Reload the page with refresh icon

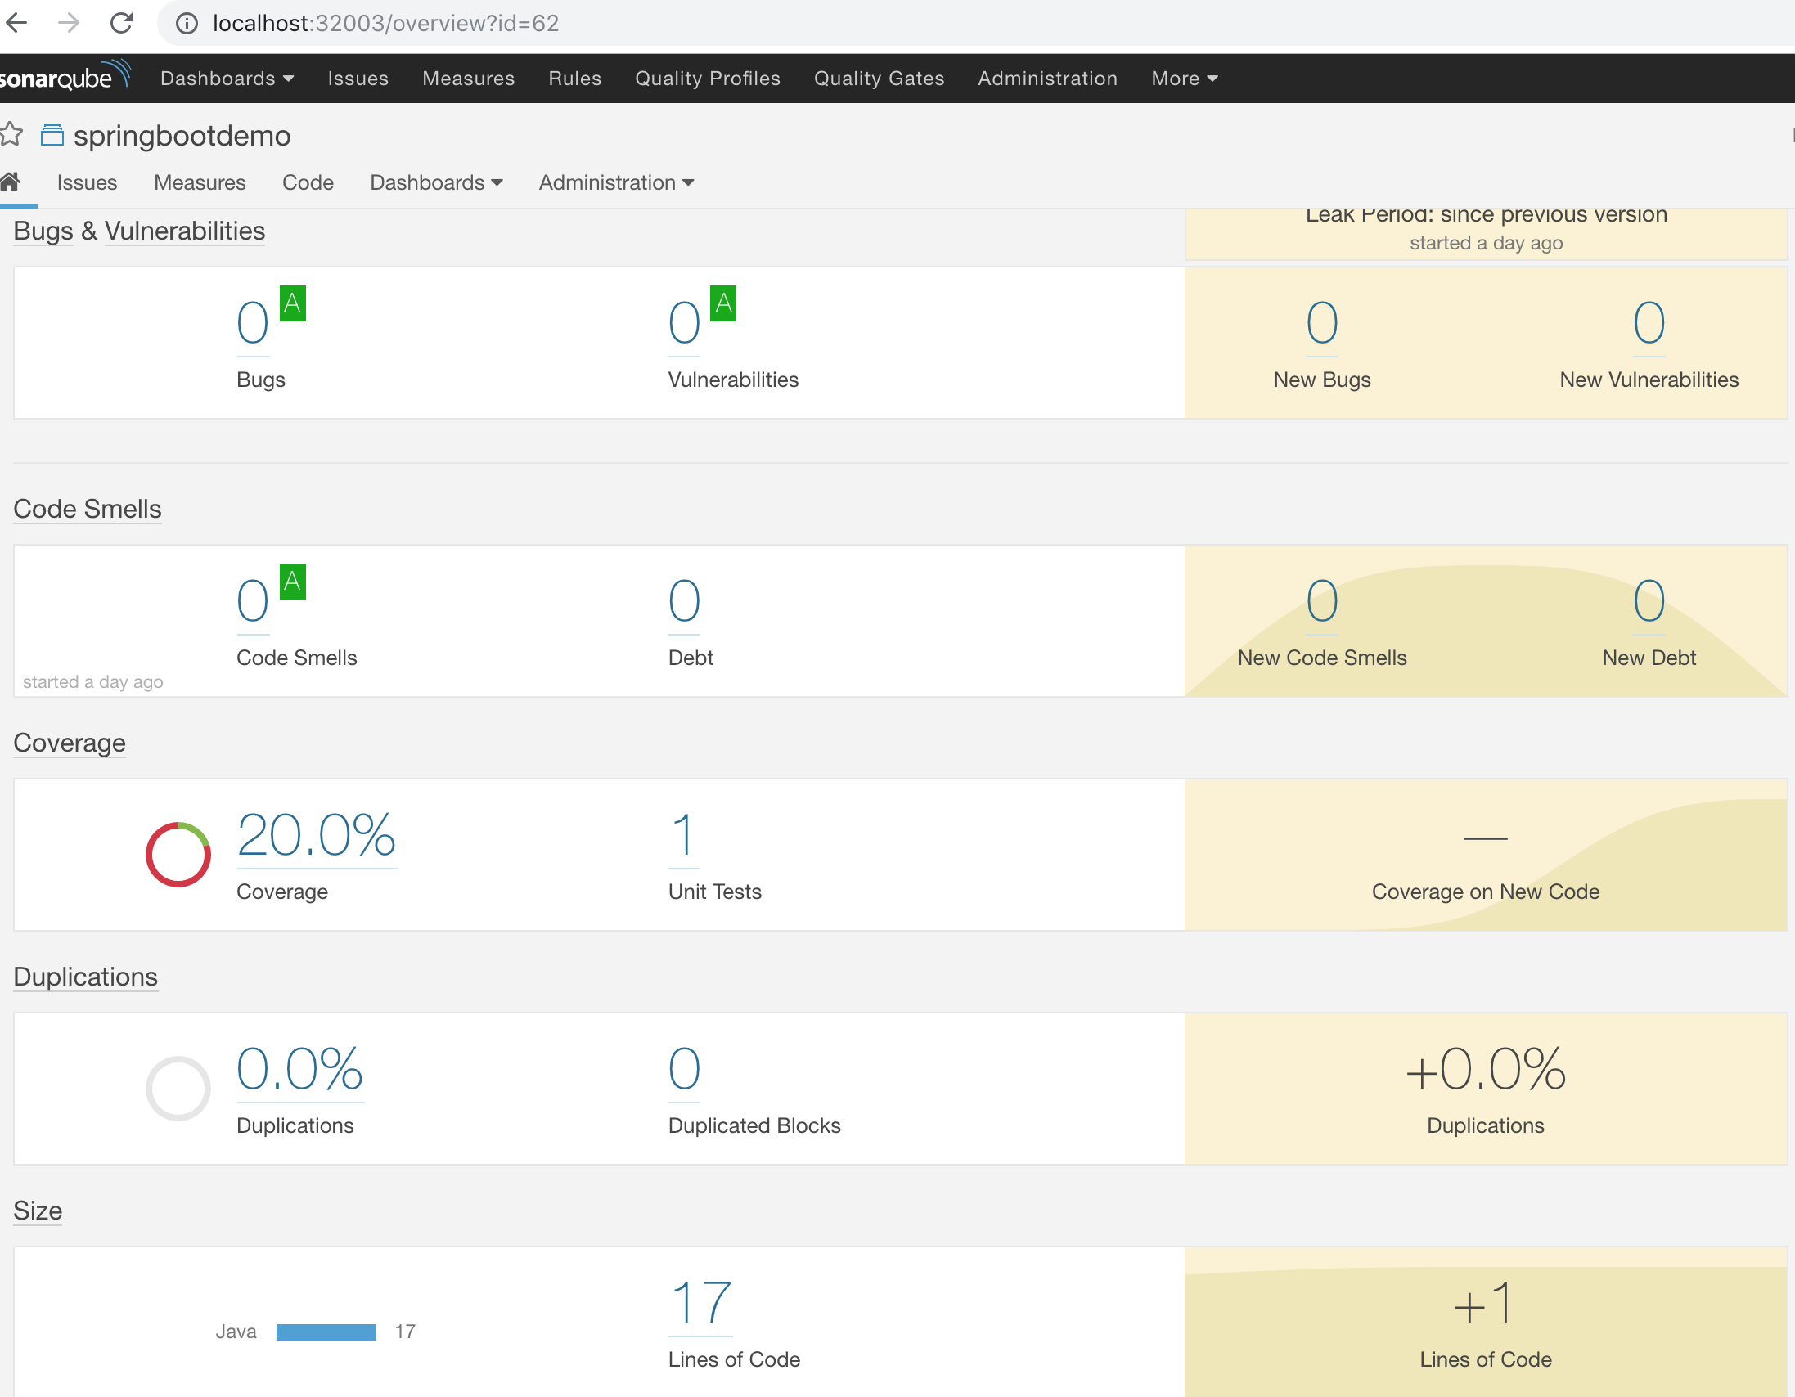[x=122, y=23]
